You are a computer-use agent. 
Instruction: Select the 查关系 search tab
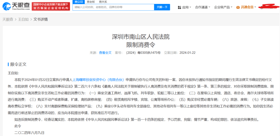103,2
